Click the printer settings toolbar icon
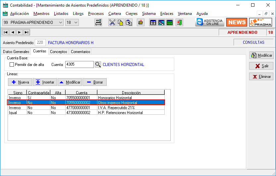276x176 pixels. (x=98, y=23)
